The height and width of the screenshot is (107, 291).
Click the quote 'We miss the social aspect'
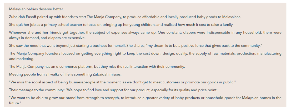(x=123, y=82)
